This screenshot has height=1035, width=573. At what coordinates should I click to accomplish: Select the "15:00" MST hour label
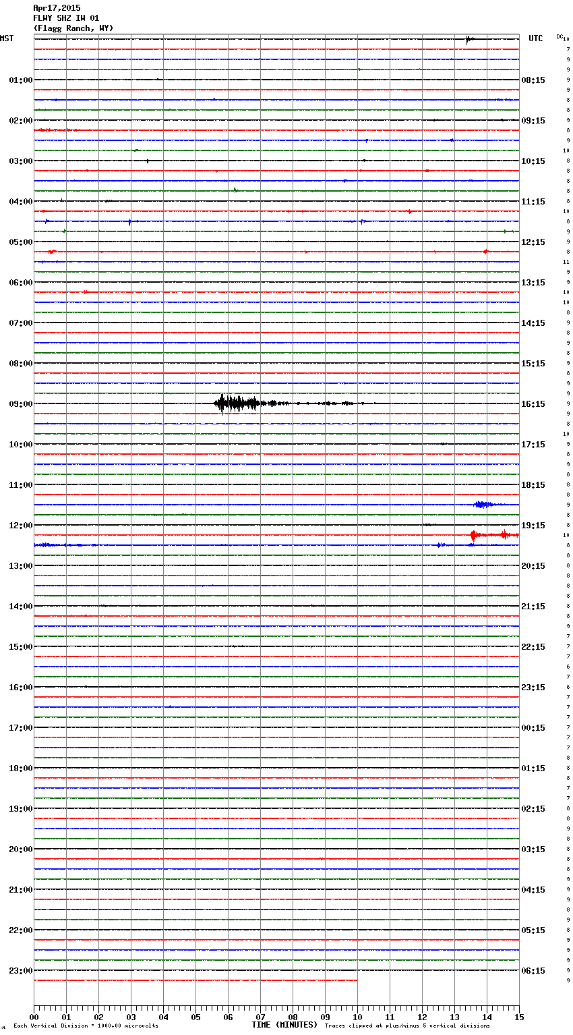(x=21, y=647)
